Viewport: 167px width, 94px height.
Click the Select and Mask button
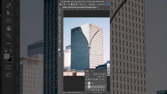coord(102,4)
